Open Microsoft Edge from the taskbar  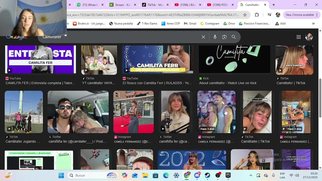tap(166, 175)
